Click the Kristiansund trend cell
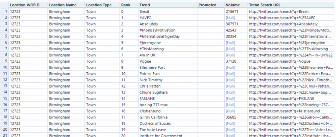The height and width of the screenshot is (137, 336). pyautogui.click(x=167, y=111)
